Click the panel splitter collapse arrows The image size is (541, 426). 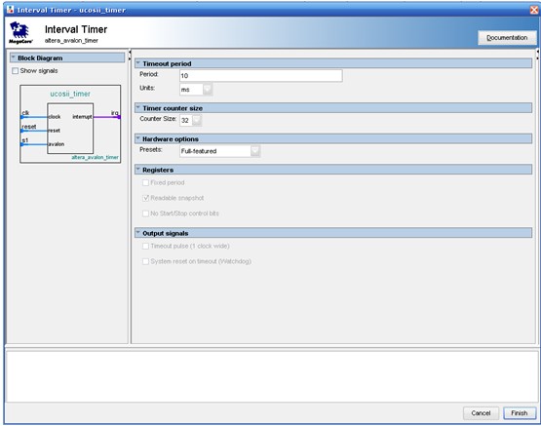[130, 55]
